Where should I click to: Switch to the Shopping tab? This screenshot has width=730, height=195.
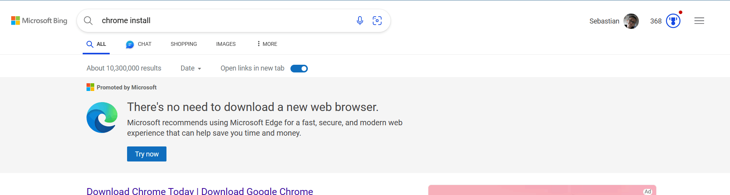pyautogui.click(x=184, y=44)
